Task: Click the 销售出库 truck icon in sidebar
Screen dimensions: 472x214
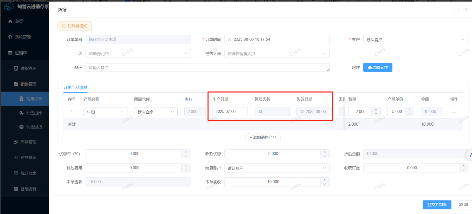Action: click(22, 113)
